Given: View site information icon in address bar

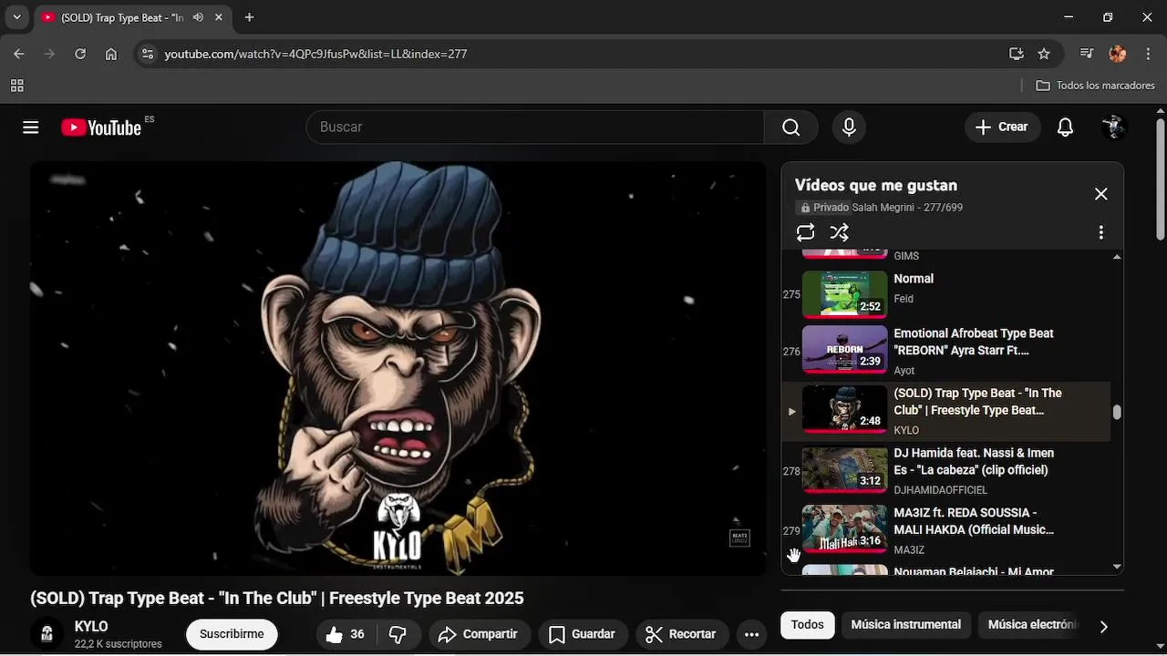Looking at the screenshot, I should [x=147, y=54].
